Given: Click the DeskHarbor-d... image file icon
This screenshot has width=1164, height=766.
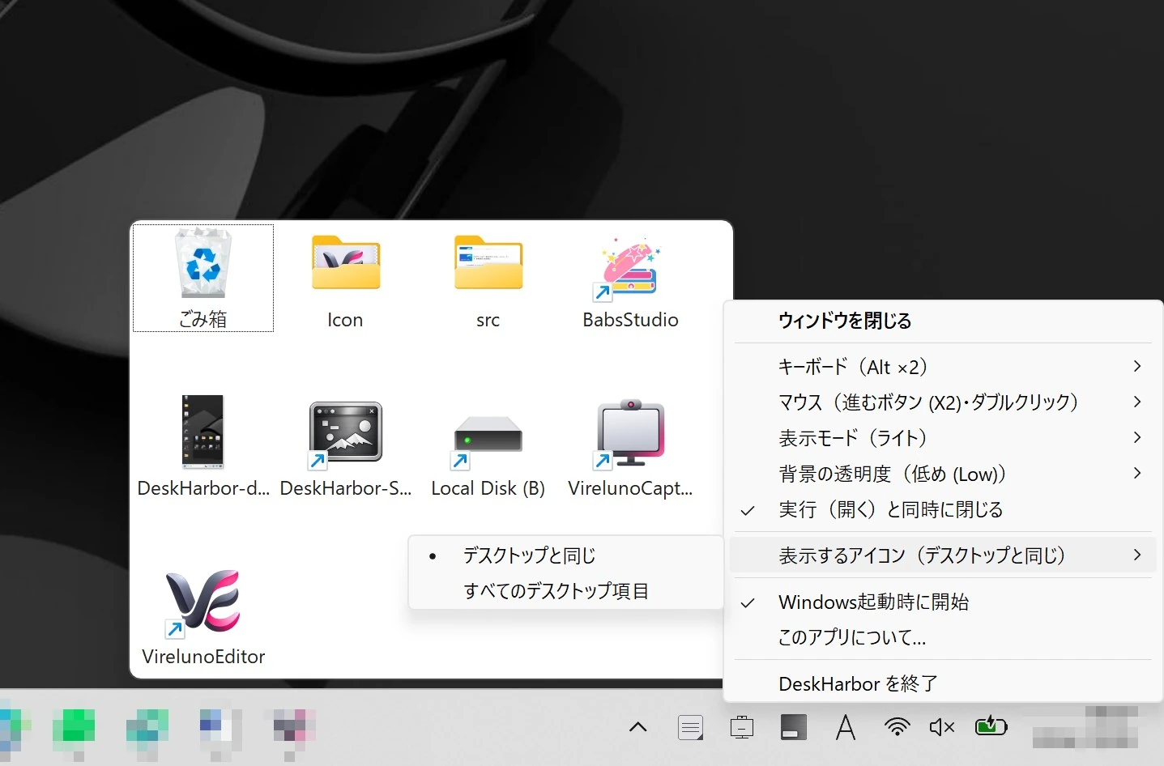Looking at the screenshot, I should coord(203,432).
